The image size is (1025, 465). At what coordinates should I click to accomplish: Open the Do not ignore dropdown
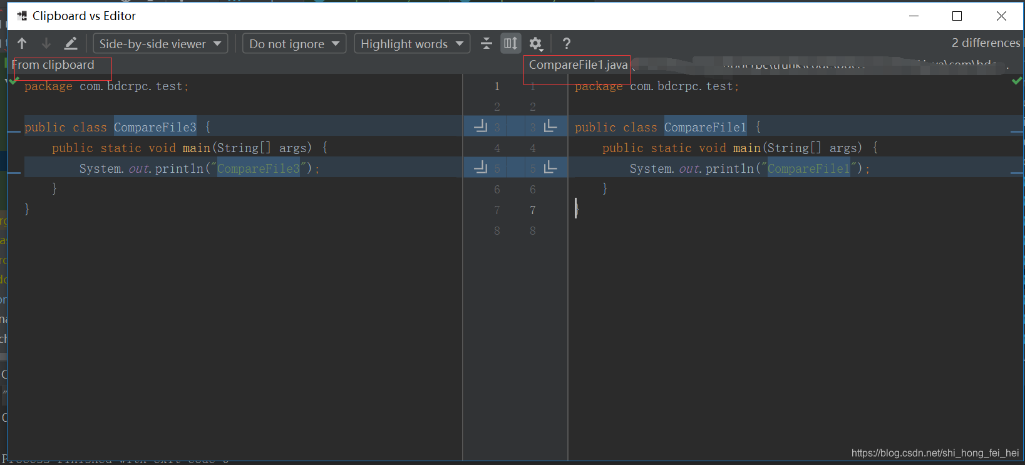[294, 44]
